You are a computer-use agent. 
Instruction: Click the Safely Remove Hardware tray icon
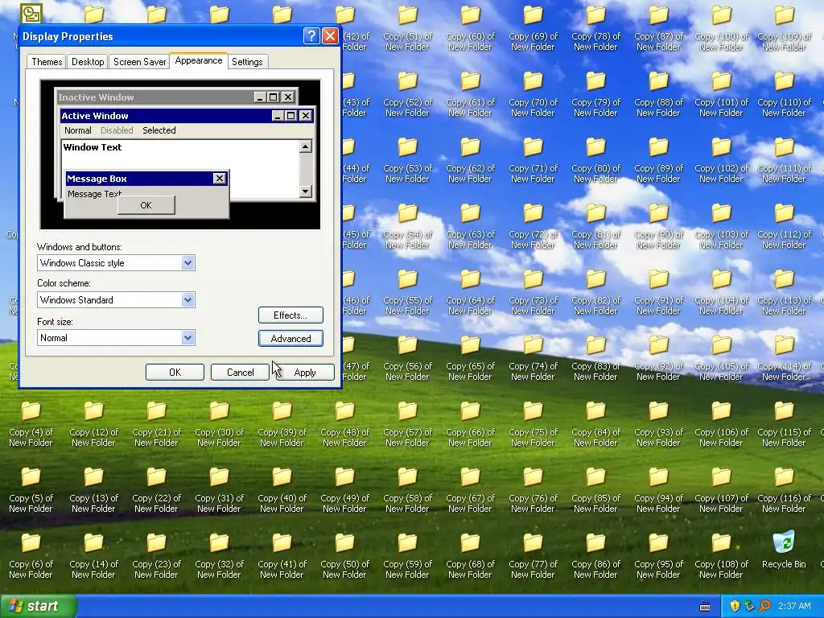point(749,607)
